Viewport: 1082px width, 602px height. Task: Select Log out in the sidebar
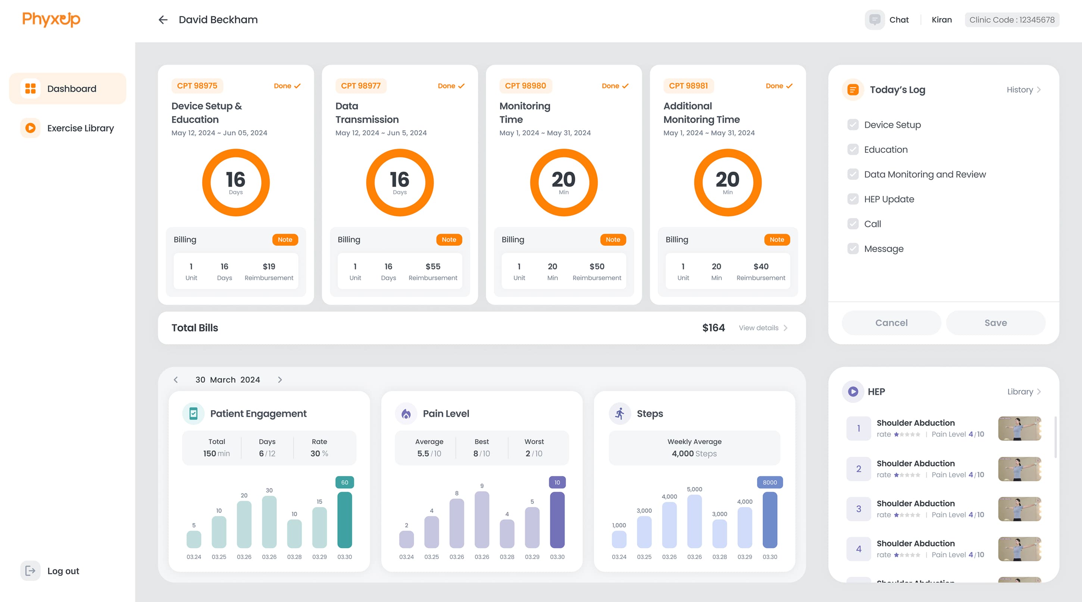pos(50,571)
